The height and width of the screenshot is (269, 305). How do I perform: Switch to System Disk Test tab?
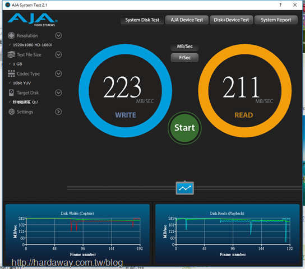(x=142, y=20)
